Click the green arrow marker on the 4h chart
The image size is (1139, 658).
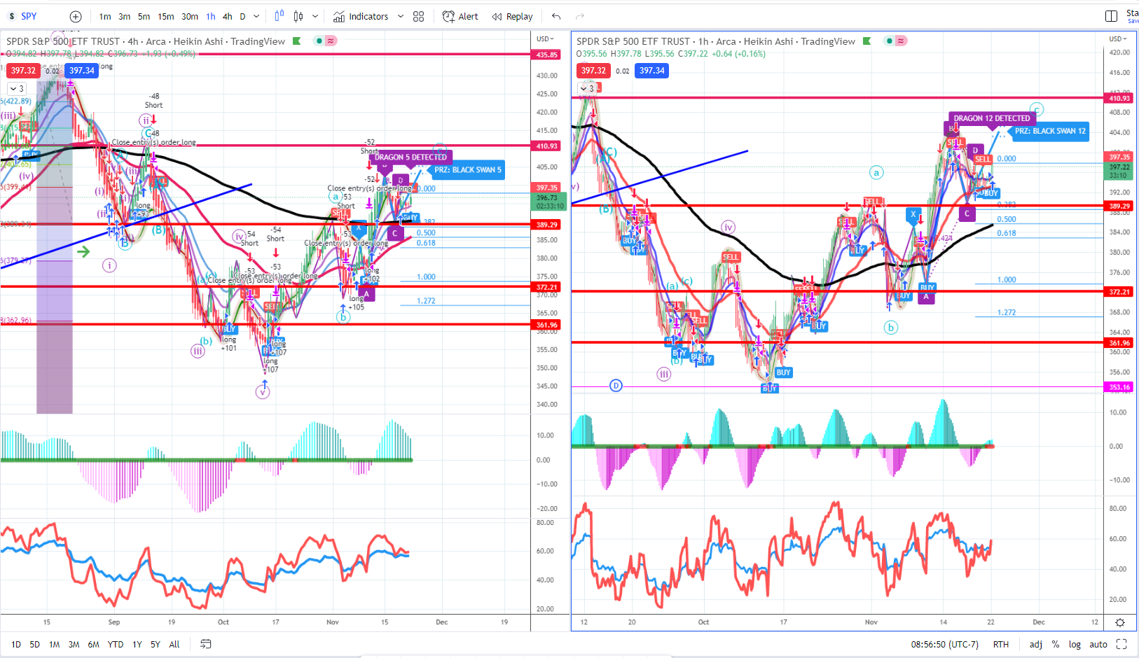coord(83,252)
